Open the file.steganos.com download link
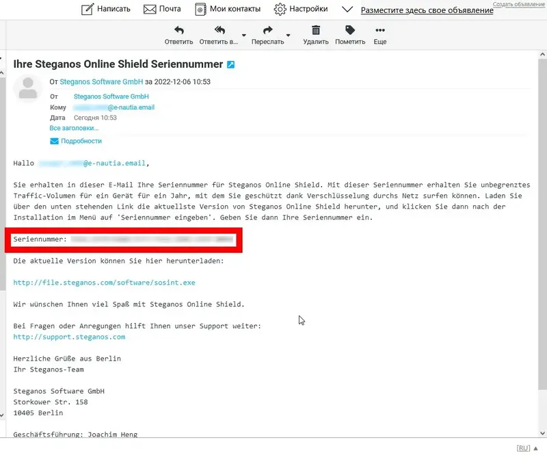Viewport: 547px width, 455px height. (x=105, y=282)
